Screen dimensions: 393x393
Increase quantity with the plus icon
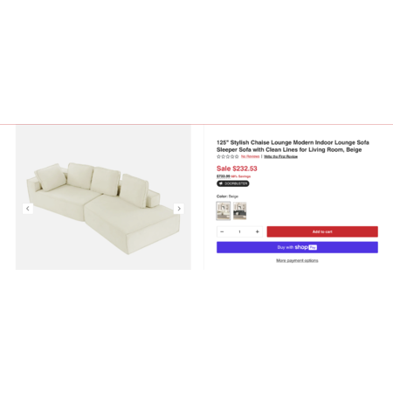257,231
